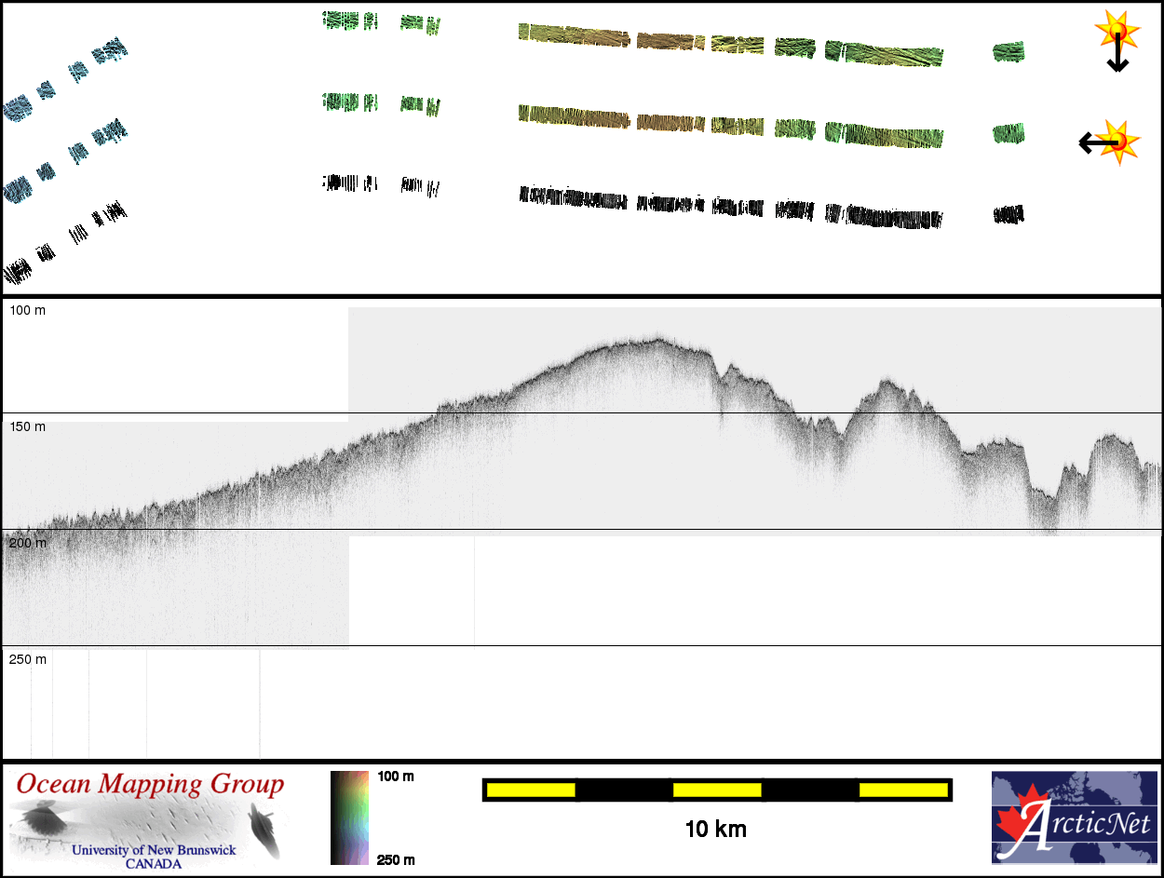The width and height of the screenshot is (1164, 878).
Task: Click the middle yellow segment of scale bar
Action: pos(717,790)
